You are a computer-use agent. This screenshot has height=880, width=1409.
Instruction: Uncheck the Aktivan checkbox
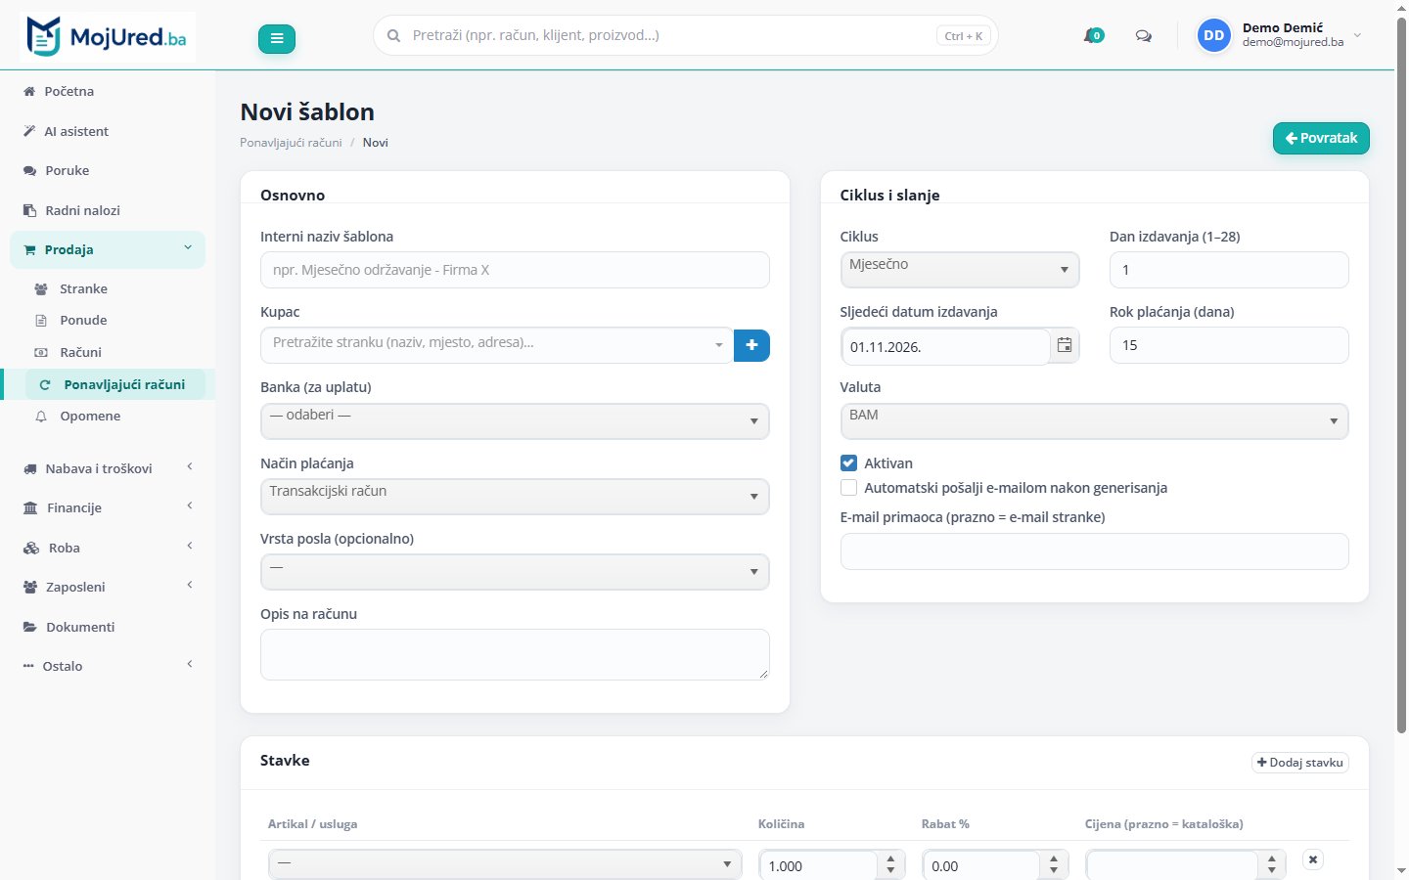point(848,463)
